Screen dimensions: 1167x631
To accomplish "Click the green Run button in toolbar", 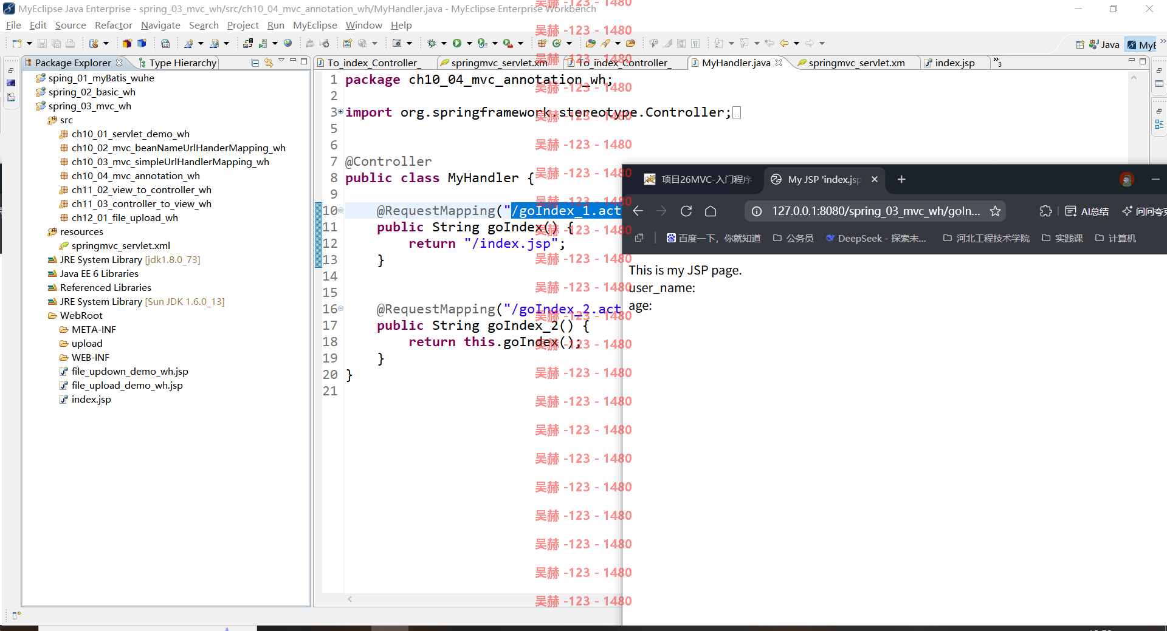I will coord(457,43).
